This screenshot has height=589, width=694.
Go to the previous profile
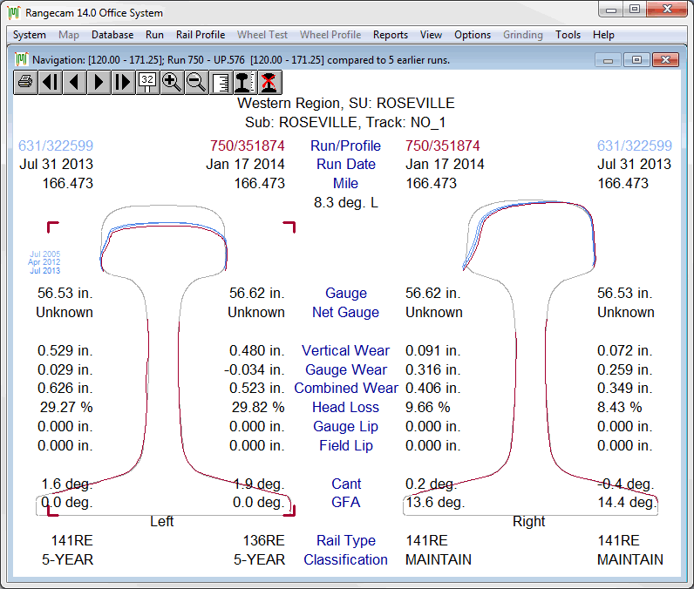tap(74, 82)
